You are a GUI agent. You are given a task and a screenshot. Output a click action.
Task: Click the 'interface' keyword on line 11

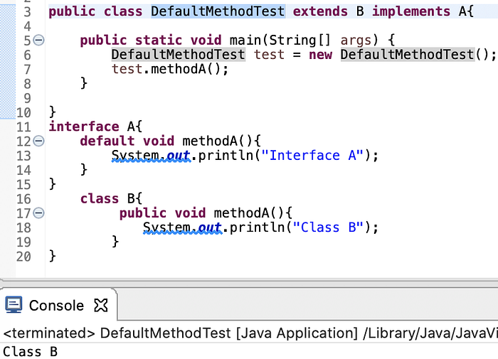coord(84,127)
